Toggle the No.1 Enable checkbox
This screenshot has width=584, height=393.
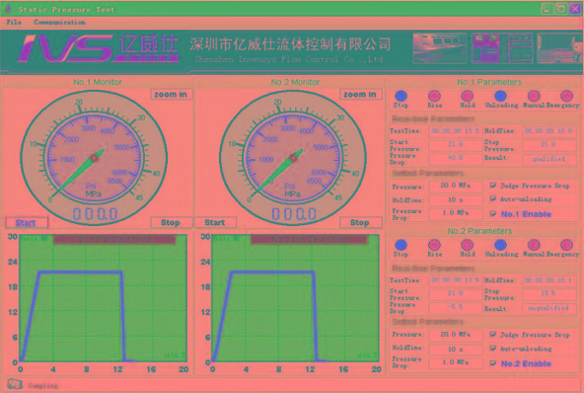point(493,214)
